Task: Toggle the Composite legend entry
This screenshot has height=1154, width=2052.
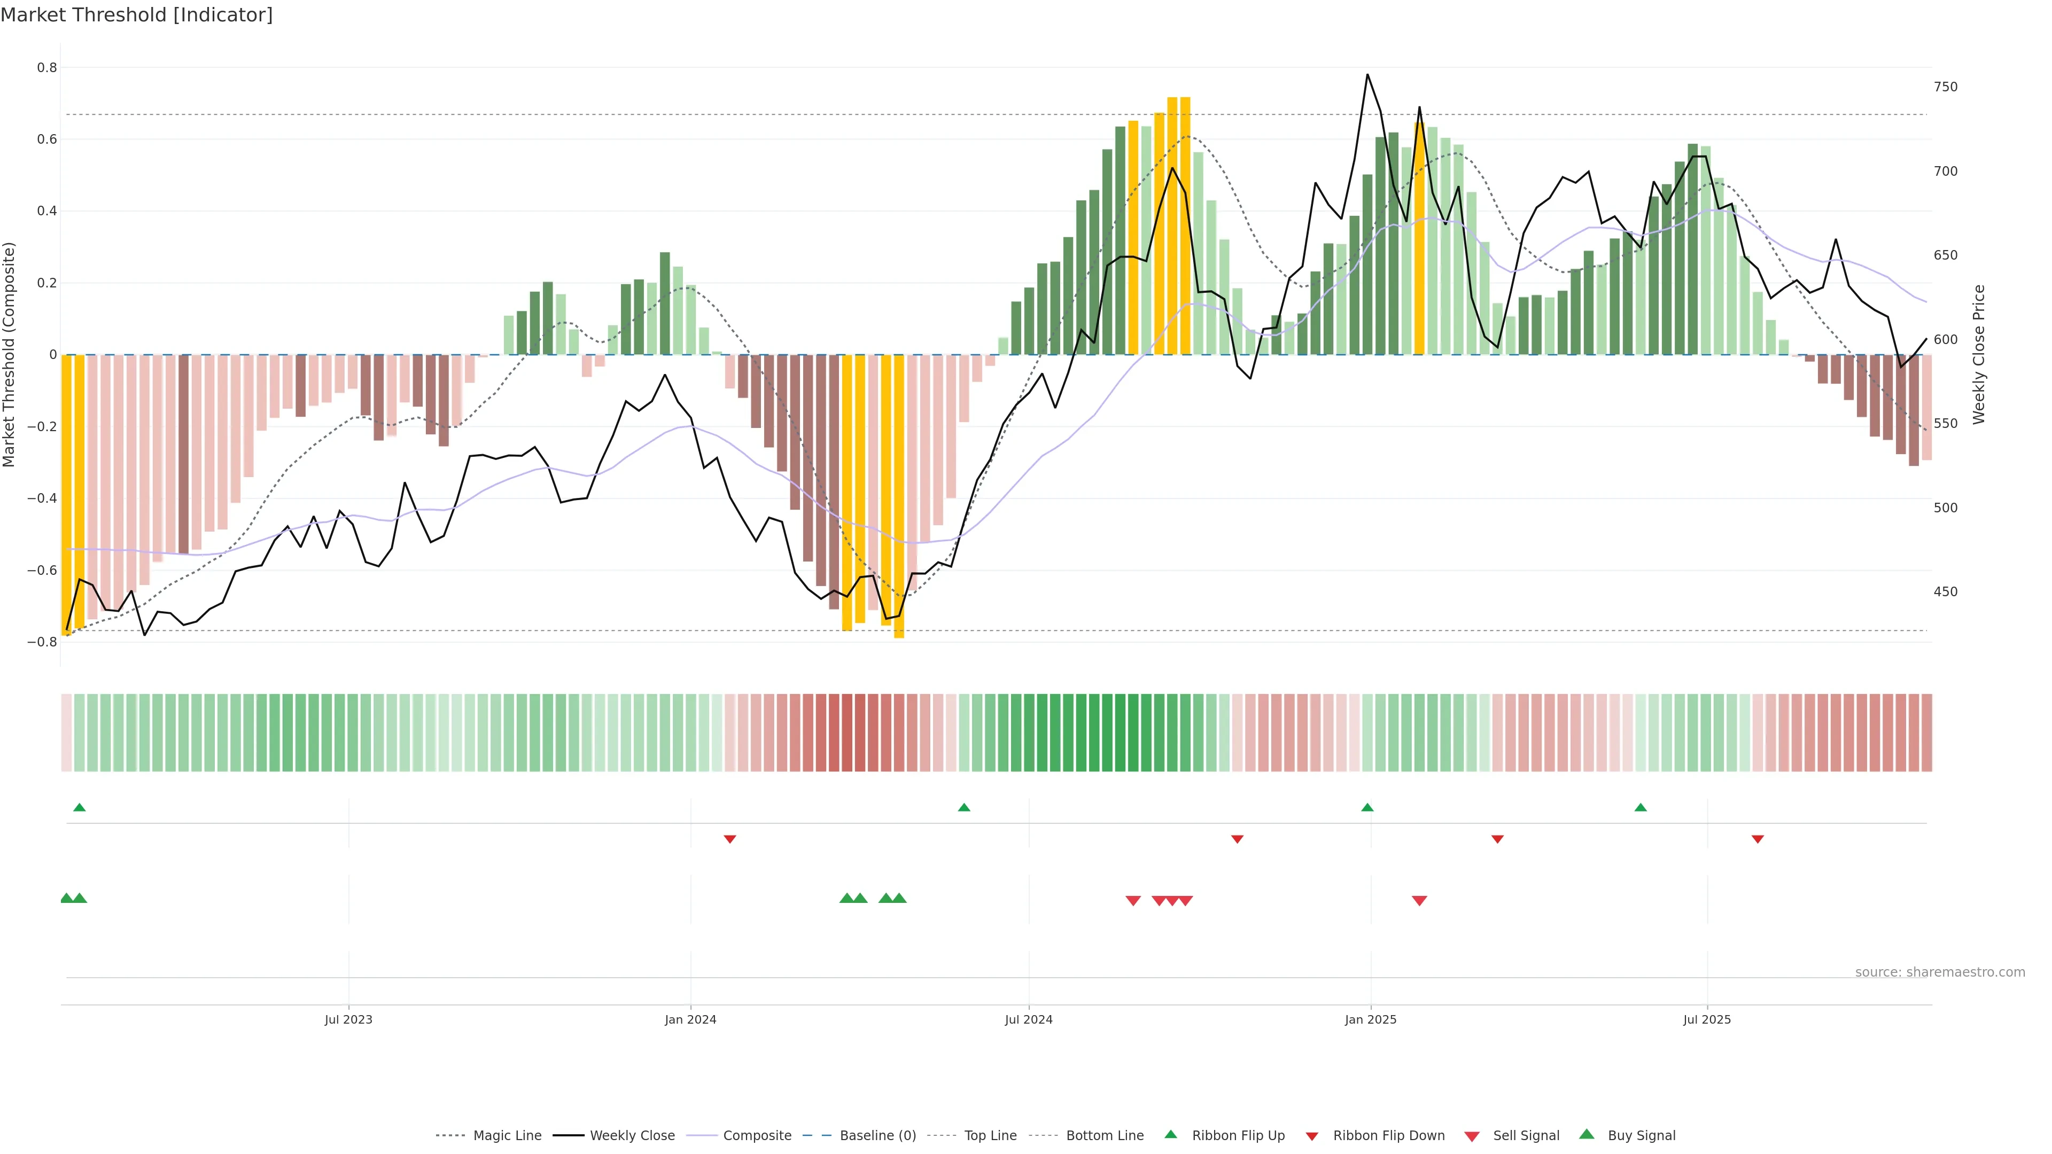Action: (x=757, y=1136)
